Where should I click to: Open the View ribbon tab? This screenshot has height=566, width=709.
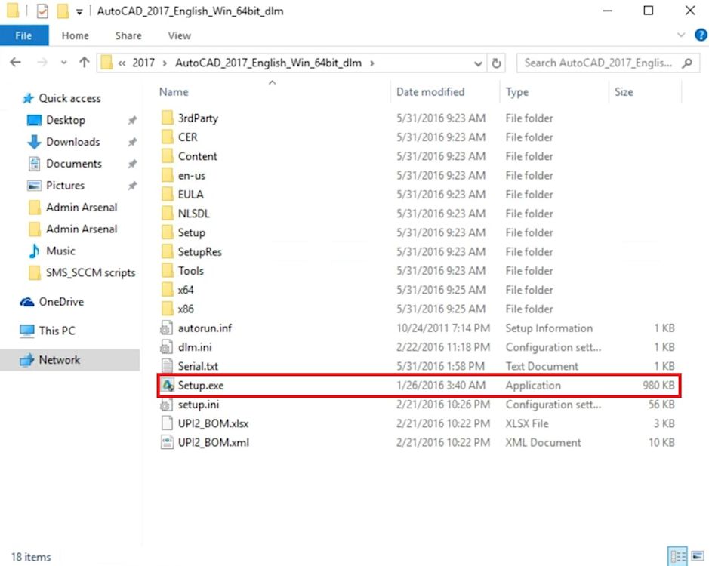(179, 35)
